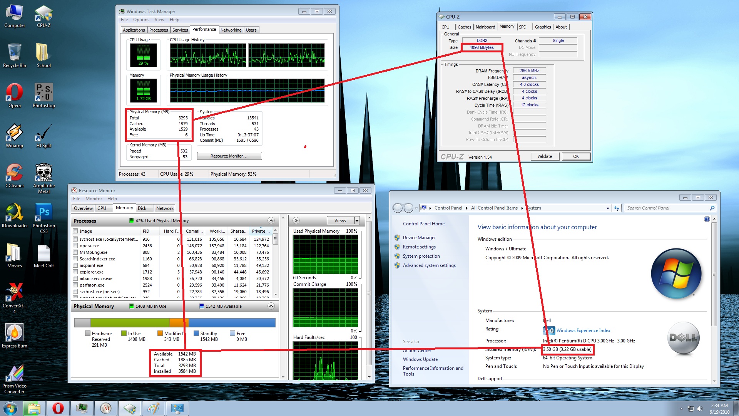Open the Movies folder icon
This screenshot has width=739, height=416.
click(x=15, y=256)
